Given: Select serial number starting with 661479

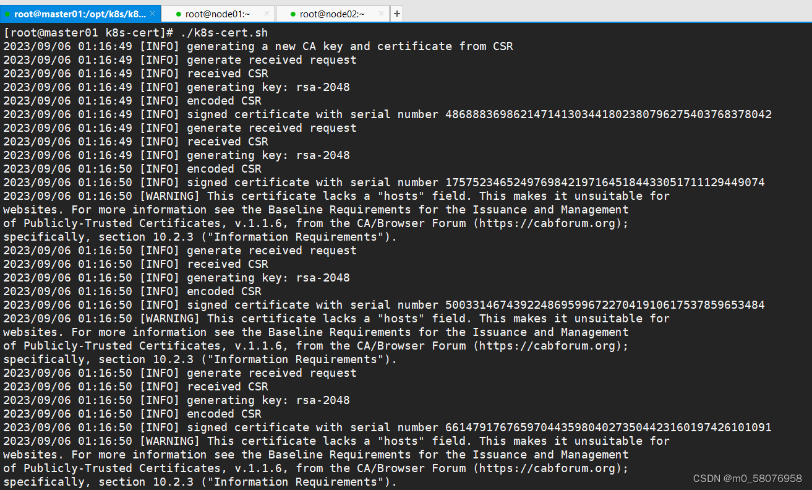Looking at the screenshot, I should coord(609,428).
